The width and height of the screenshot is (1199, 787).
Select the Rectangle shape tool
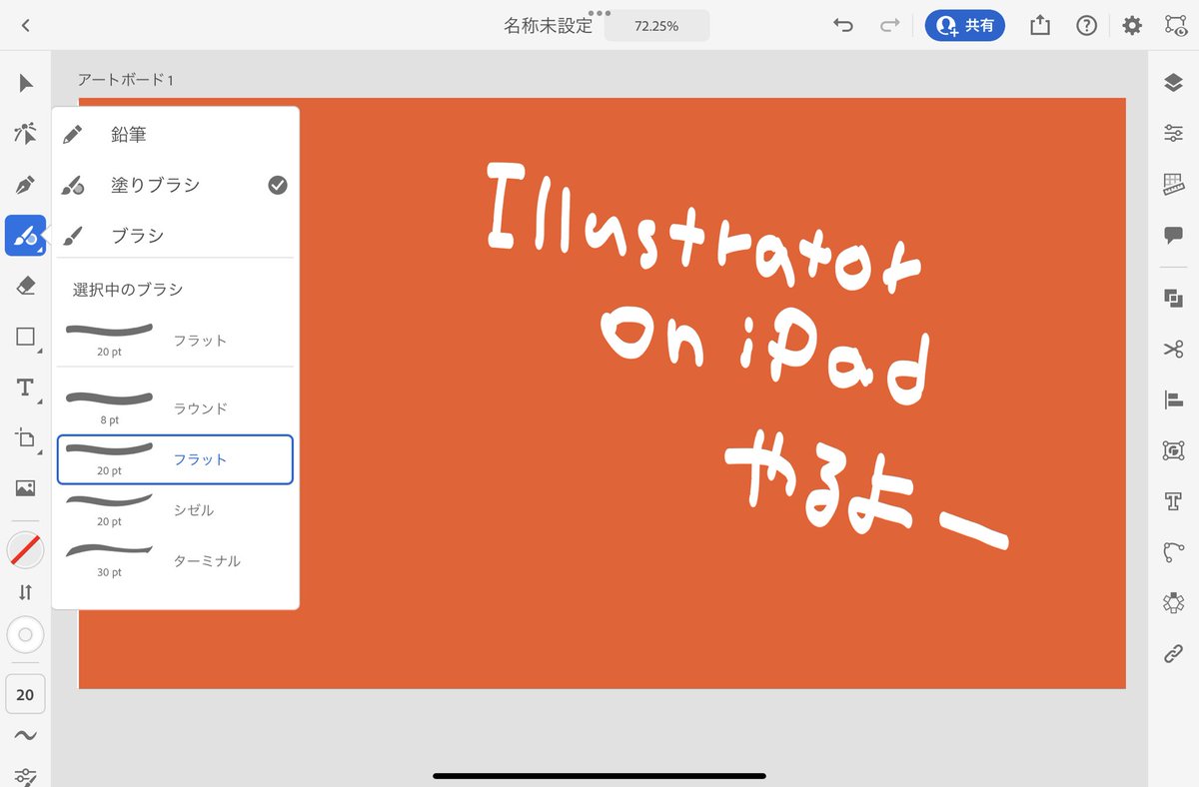pos(26,337)
